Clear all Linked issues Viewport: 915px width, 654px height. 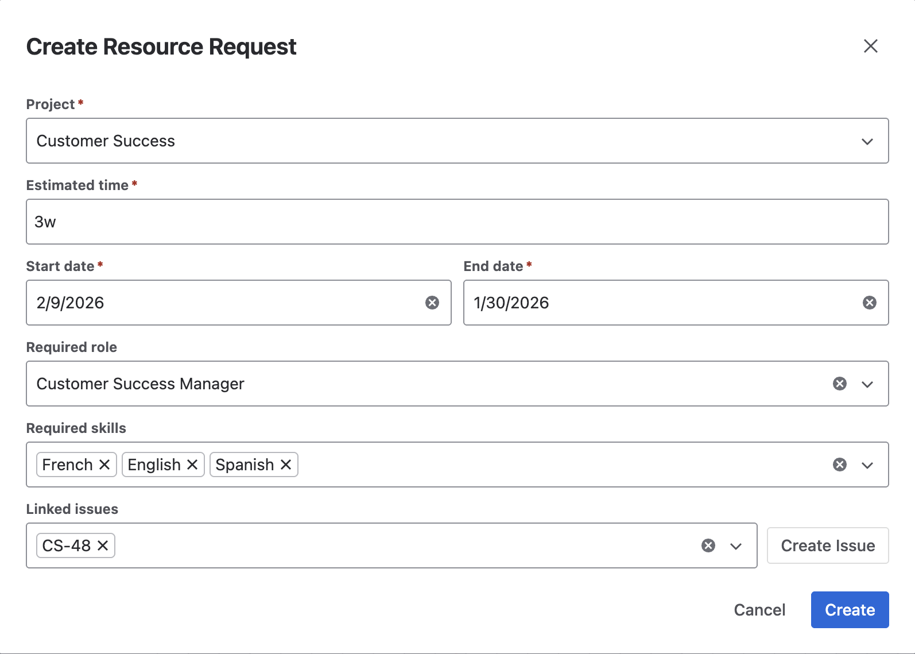pyautogui.click(x=708, y=545)
